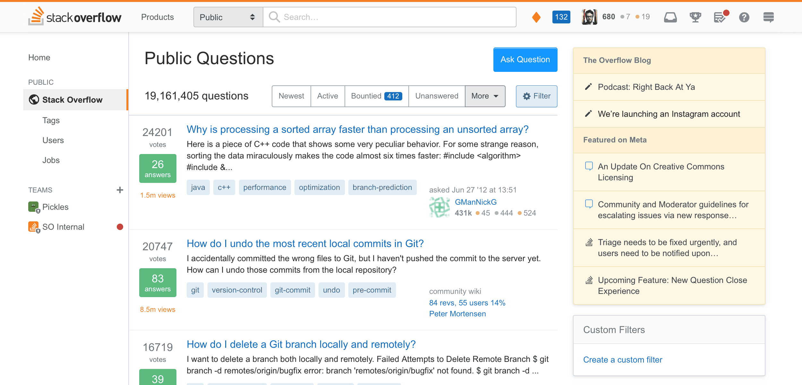The height and width of the screenshot is (385, 802).
Task: Open the Public search scope dropdown
Action: 228,17
